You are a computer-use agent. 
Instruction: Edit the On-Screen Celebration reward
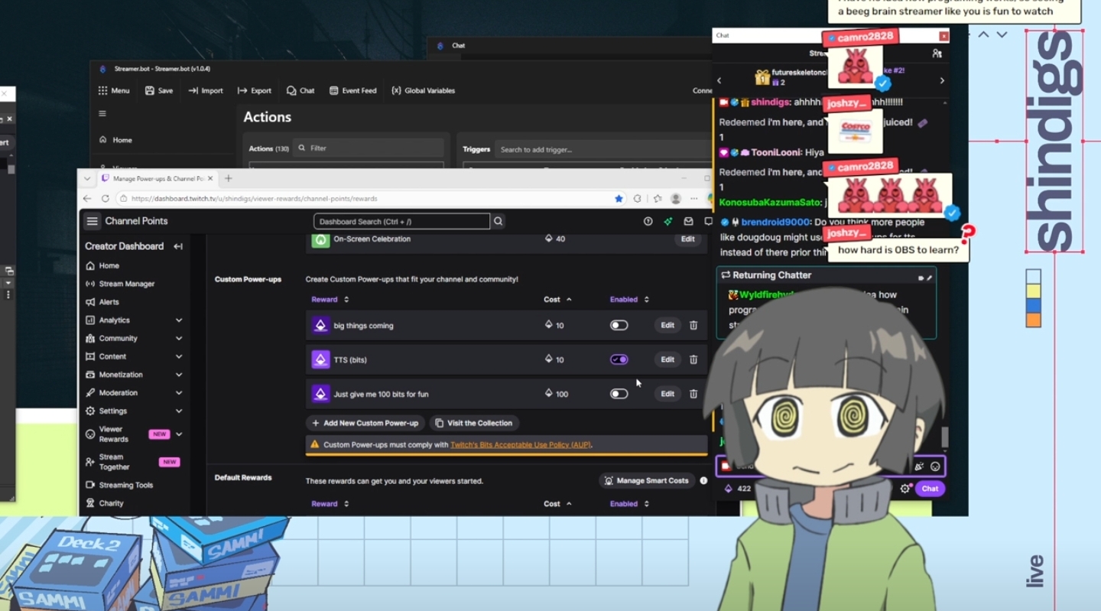coord(687,239)
